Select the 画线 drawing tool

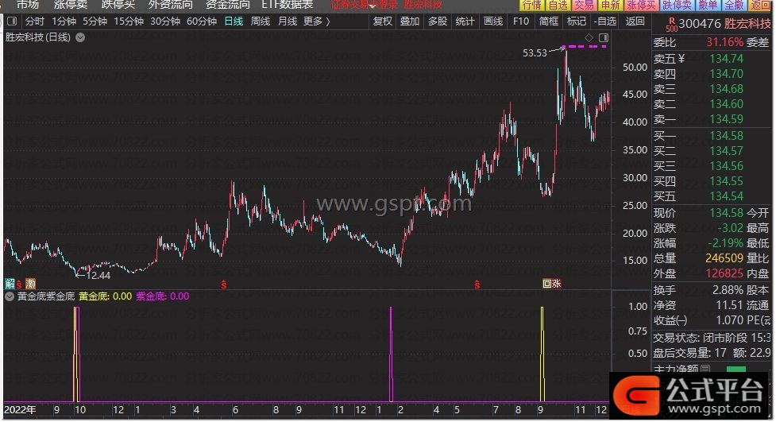pos(493,21)
